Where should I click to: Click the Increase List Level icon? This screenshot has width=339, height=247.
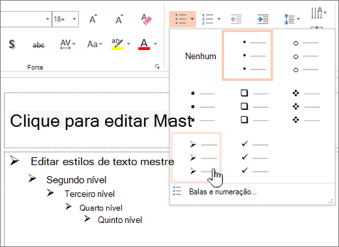pyautogui.click(x=263, y=19)
